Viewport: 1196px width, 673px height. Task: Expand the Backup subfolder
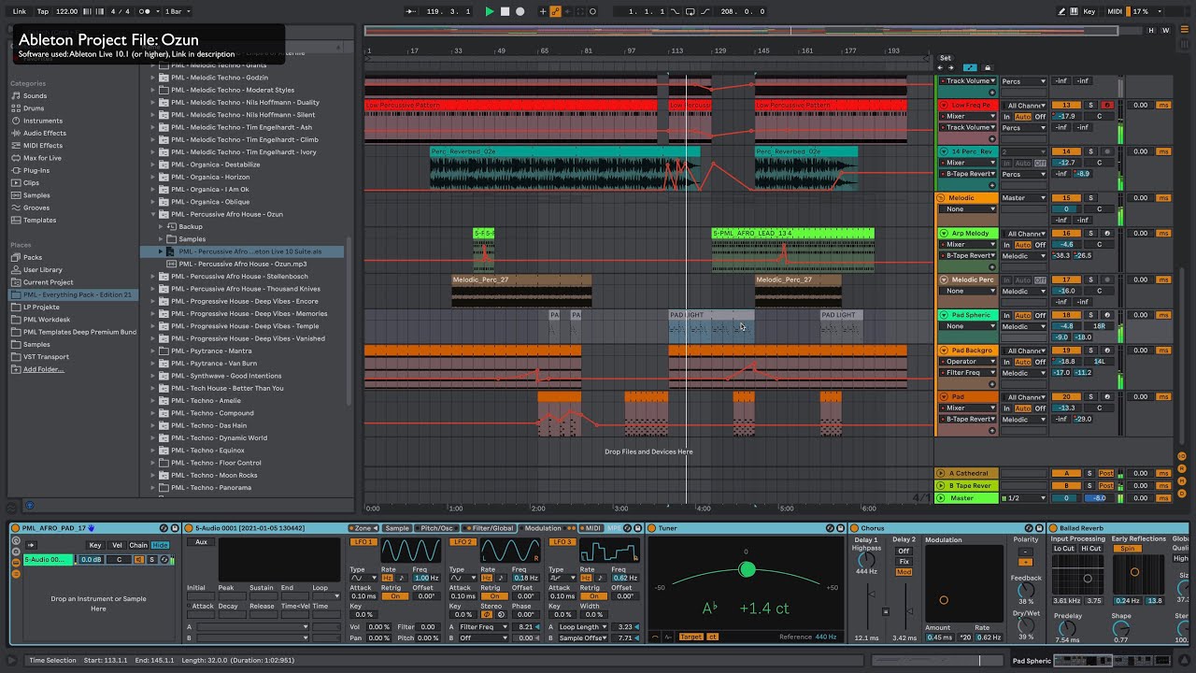click(x=161, y=226)
